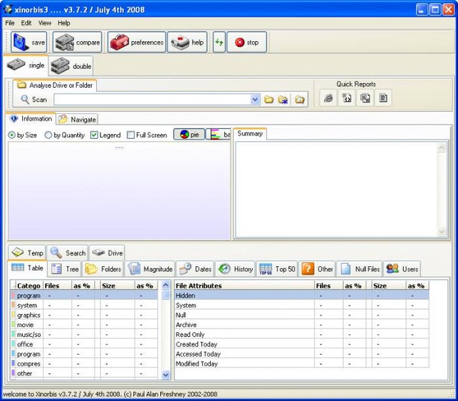Click the third folder icon in scan bar
The width and height of the screenshot is (458, 401).
(300, 100)
